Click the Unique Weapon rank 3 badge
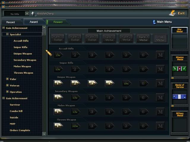Image resolution: width=190 pixels, height=142 pixels. 92,83
